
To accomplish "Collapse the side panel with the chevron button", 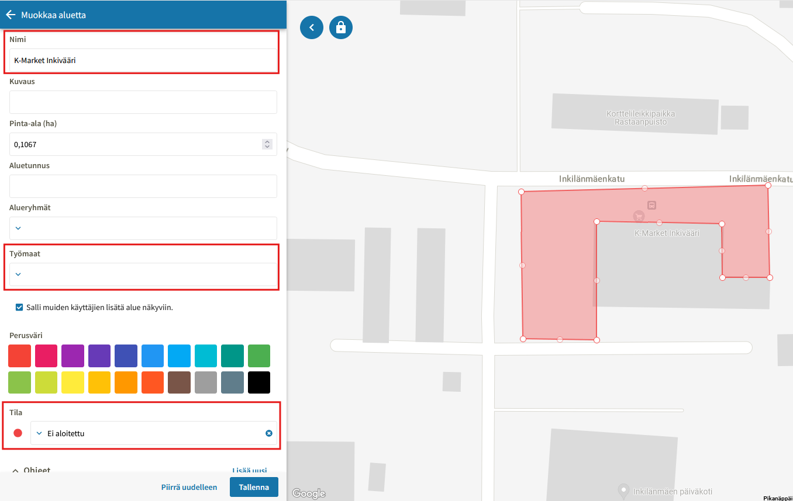I will 312,27.
